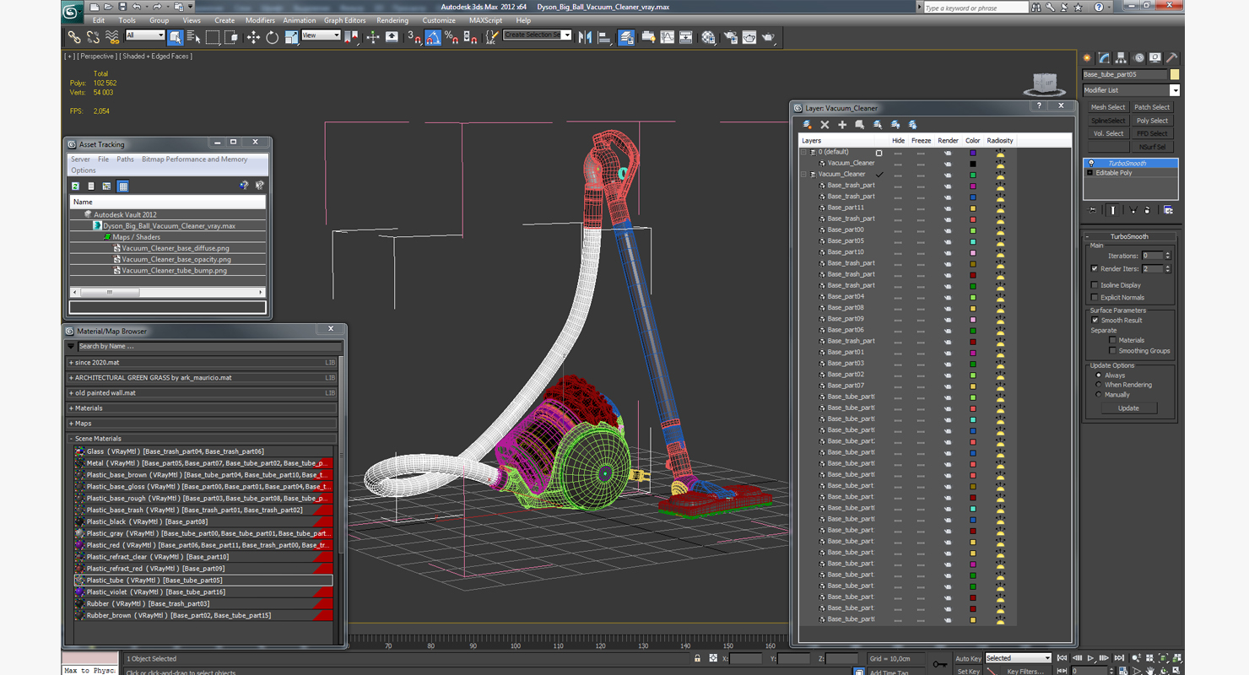Select the Manually update option
Viewport: 1249px width, 675px height.
(x=1098, y=394)
